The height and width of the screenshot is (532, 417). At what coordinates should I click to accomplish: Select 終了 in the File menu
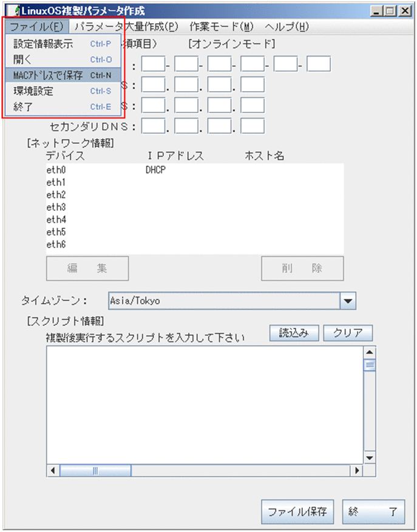63,107
